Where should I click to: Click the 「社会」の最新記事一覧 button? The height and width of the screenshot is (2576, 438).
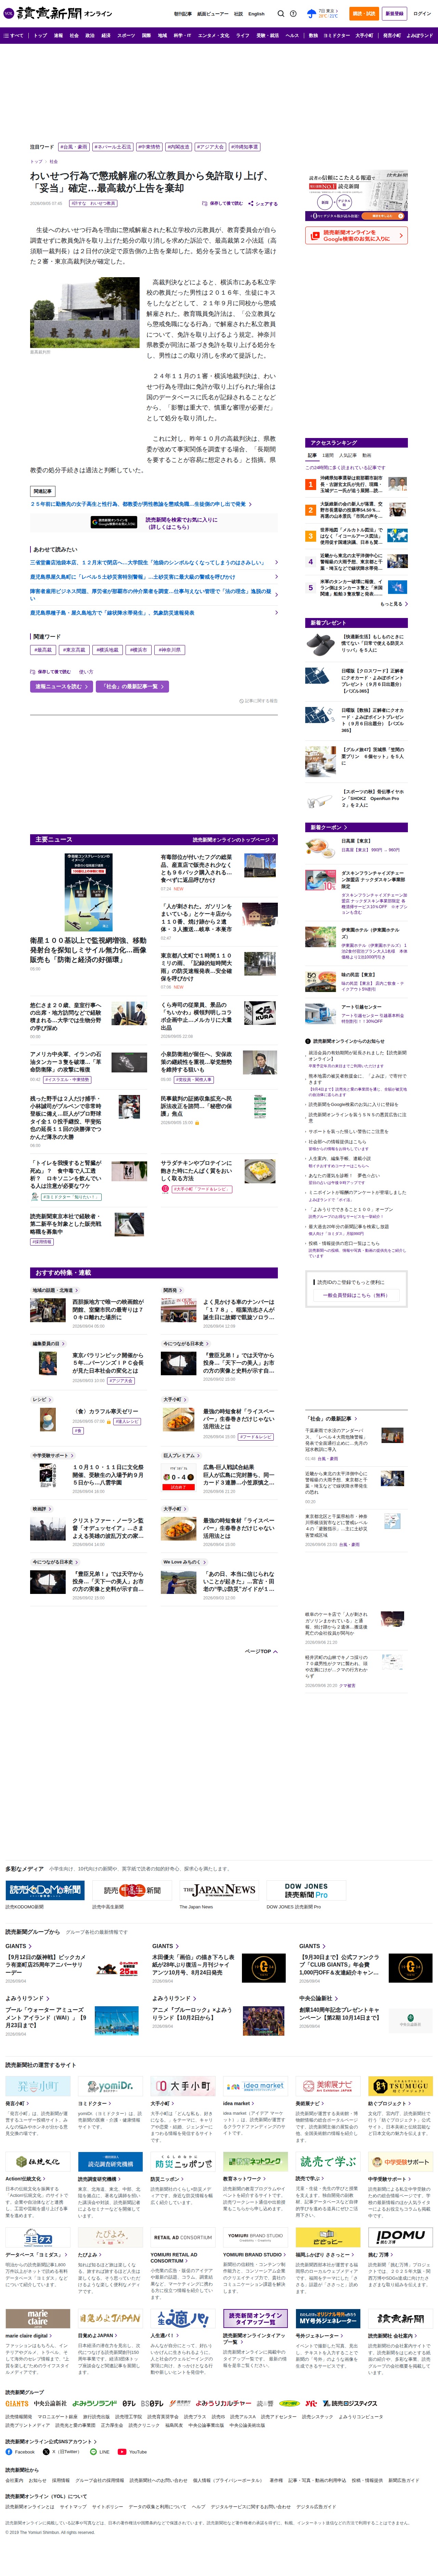(x=132, y=687)
